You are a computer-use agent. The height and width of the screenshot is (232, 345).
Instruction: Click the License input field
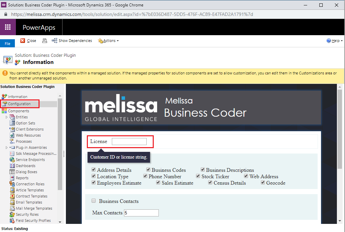(x=129, y=141)
